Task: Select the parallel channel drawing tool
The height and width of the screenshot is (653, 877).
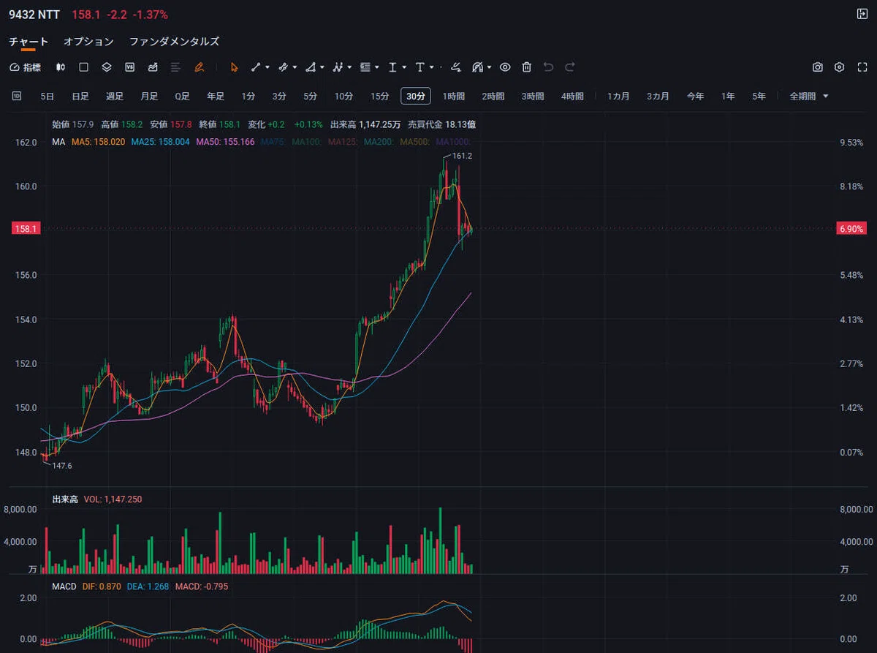Action: 283,67
